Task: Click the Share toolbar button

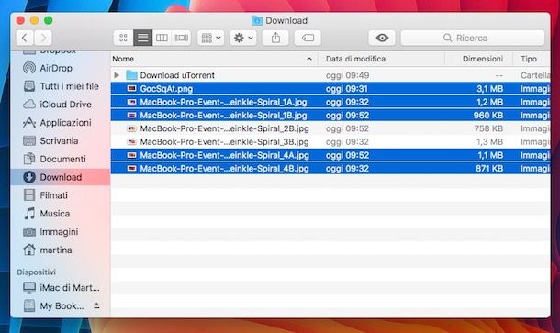Action: (275, 38)
